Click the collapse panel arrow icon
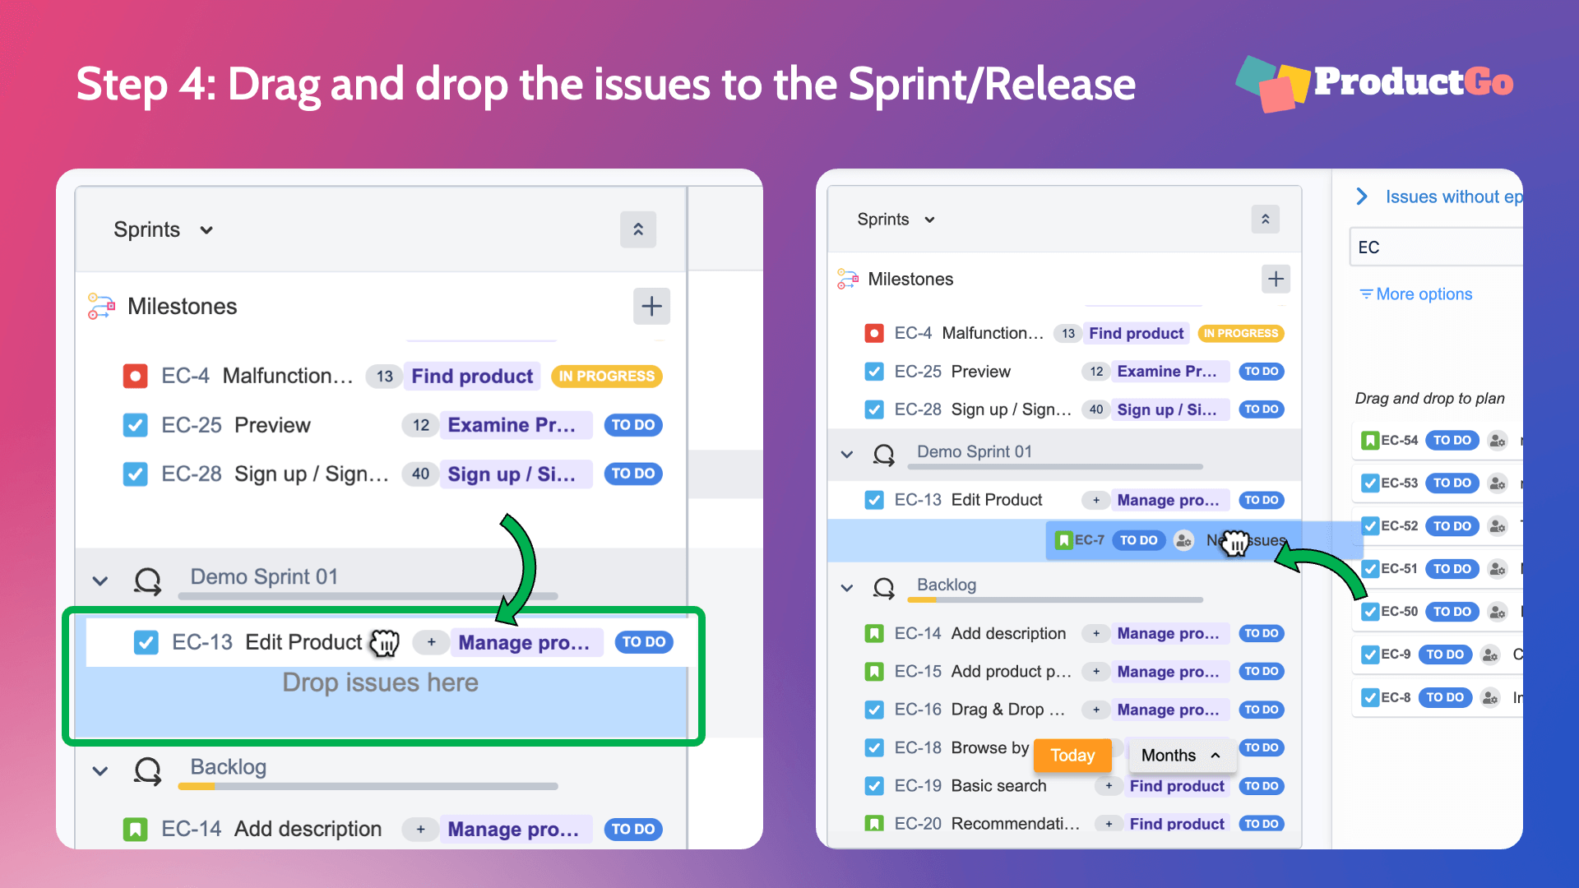 [x=639, y=229]
